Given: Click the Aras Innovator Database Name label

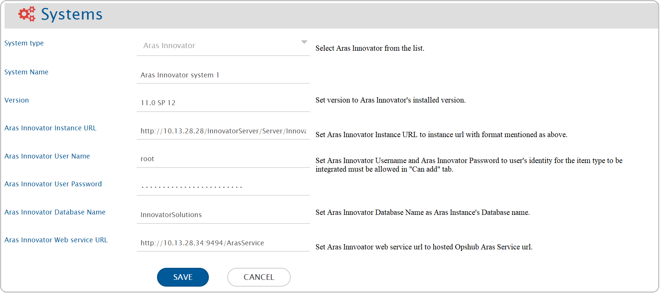Looking at the screenshot, I should pos(55,212).
